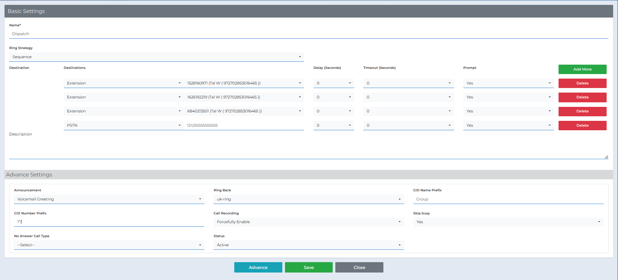
Task: Open the No Answer Call Type dropdown
Action: 109,245
